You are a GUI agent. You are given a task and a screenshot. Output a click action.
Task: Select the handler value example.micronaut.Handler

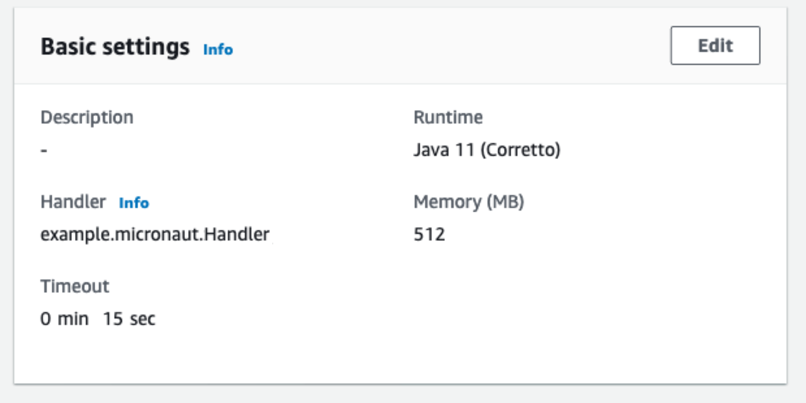(x=155, y=234)
